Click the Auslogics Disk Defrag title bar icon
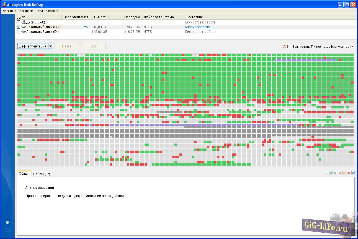This screenshot has height=239, width=358. [x=4, y=5]
